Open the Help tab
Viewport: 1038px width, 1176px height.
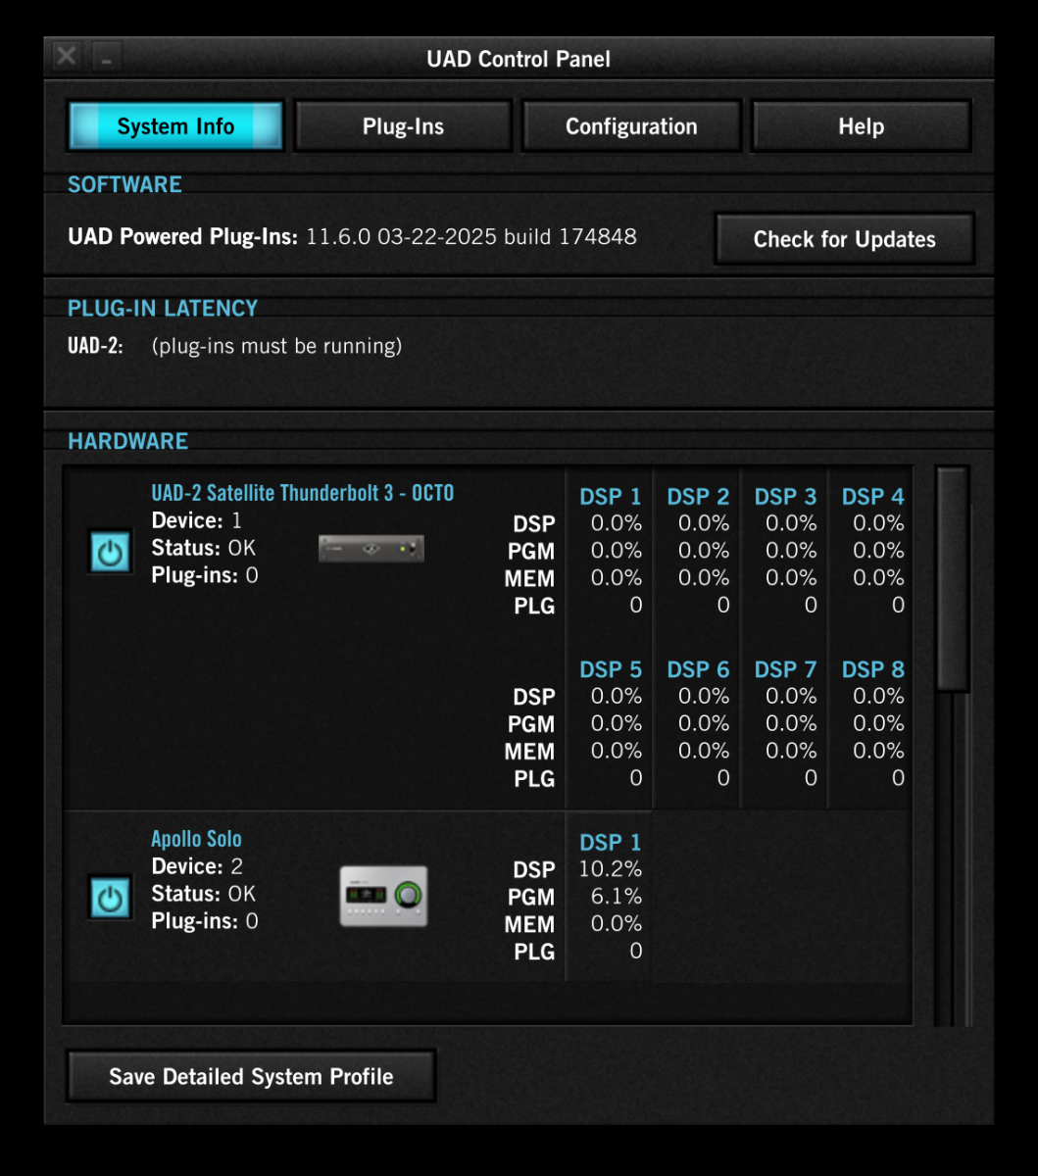[861, 126]
